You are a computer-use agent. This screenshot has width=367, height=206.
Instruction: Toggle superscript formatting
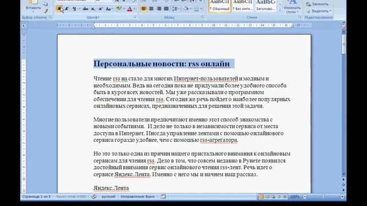tap(100, 9)
